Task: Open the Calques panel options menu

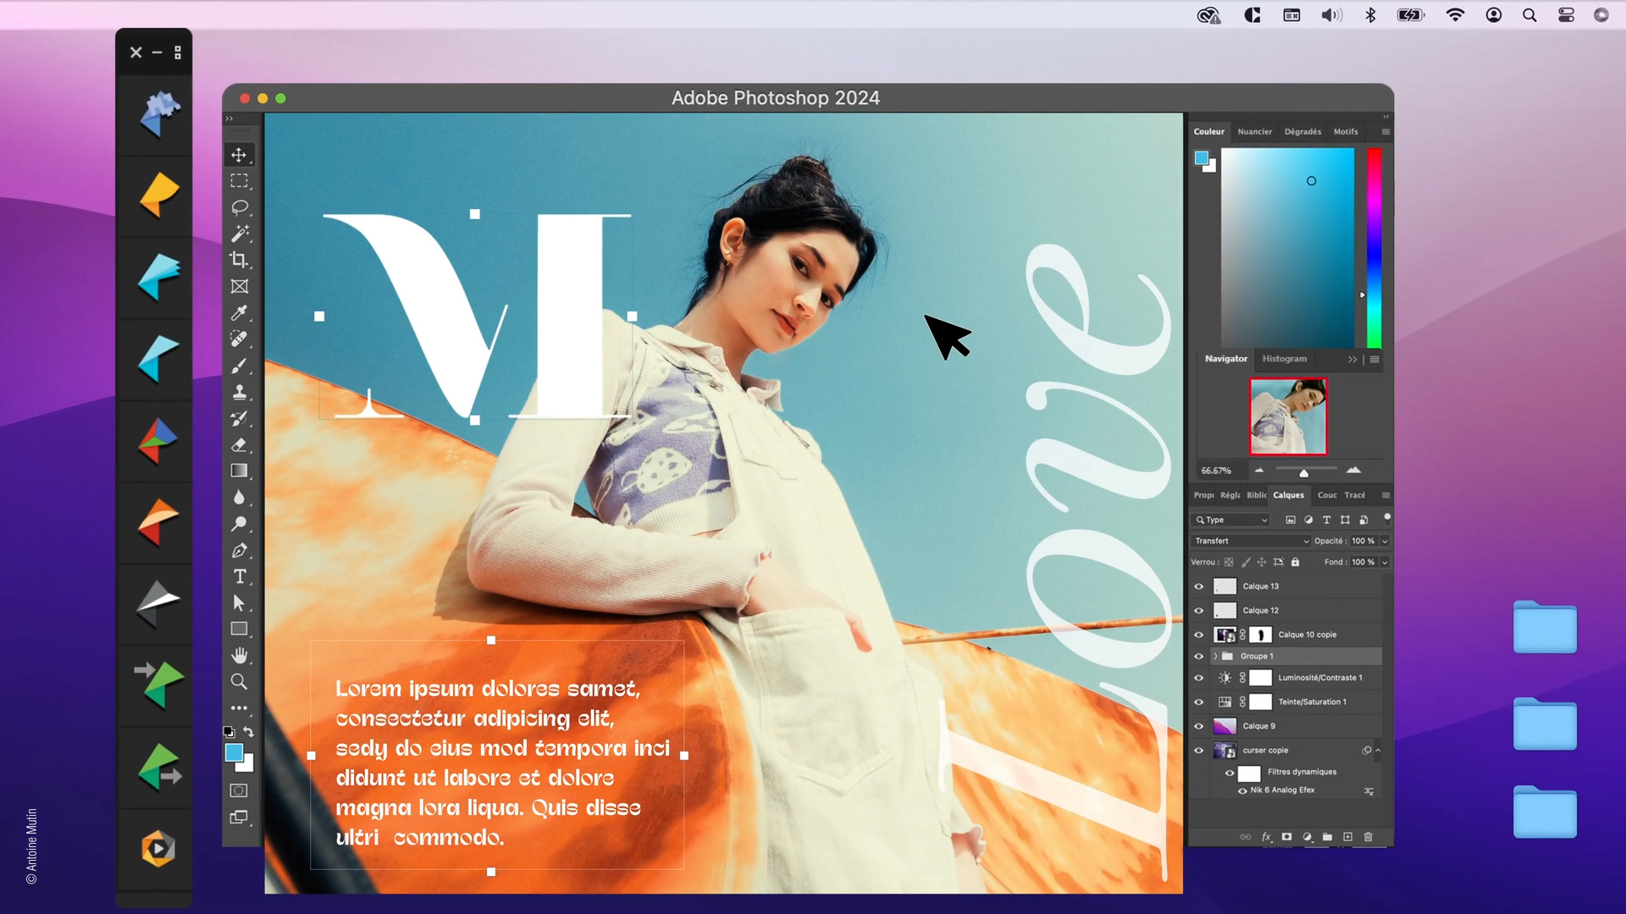Action: click(1385, 495)
